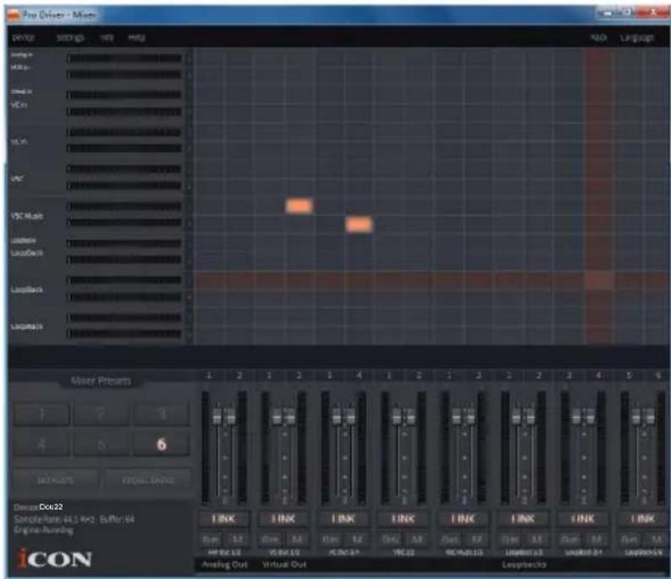Open the Device menu
The image size is (671, 579).
tap(23, 38)
